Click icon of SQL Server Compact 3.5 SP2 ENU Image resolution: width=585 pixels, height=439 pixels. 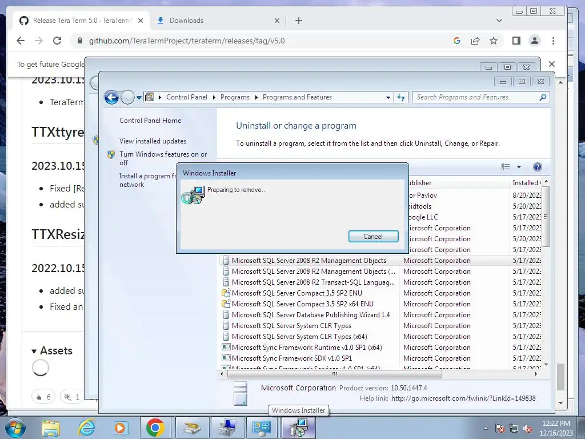[x=226, y=293]
